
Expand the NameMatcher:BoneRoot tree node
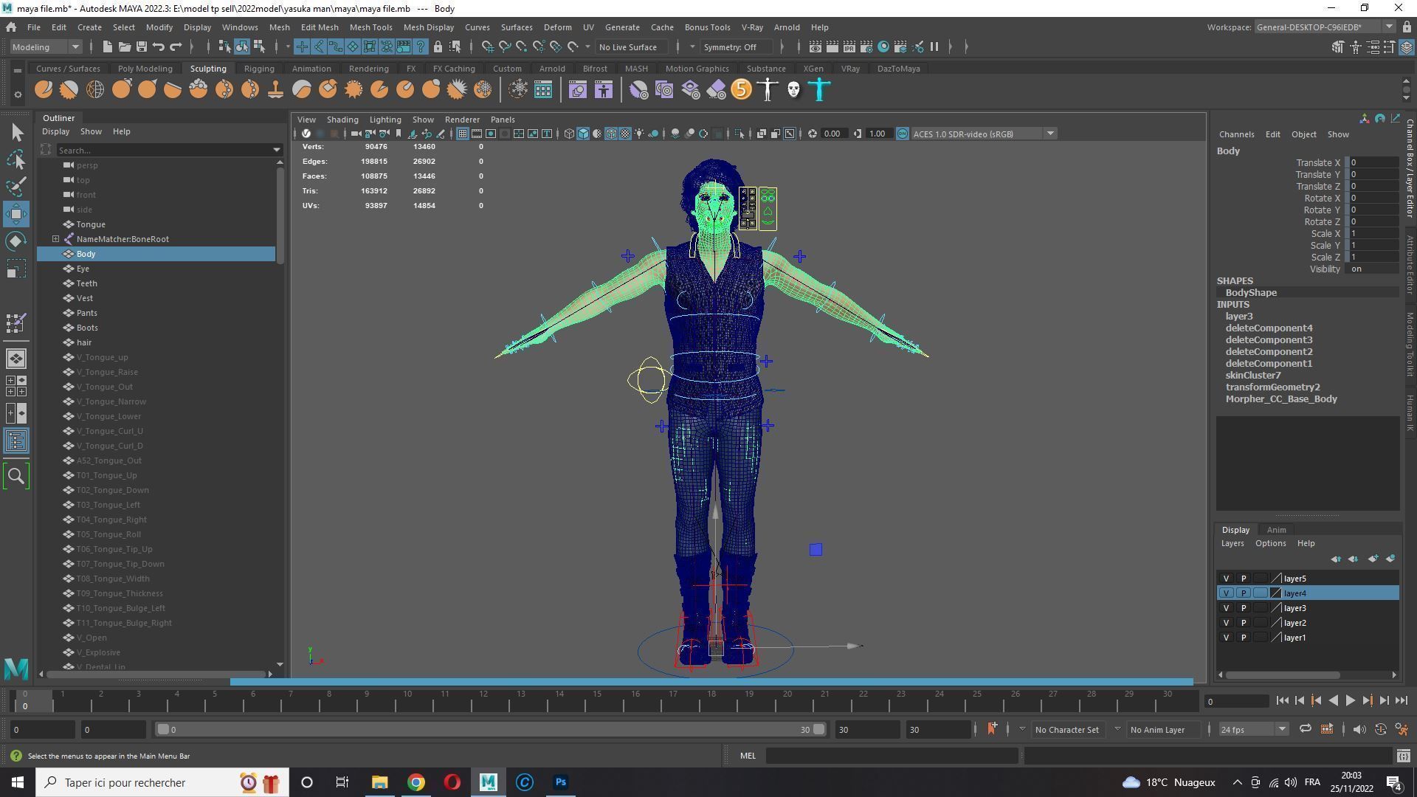tap(55, 239)
